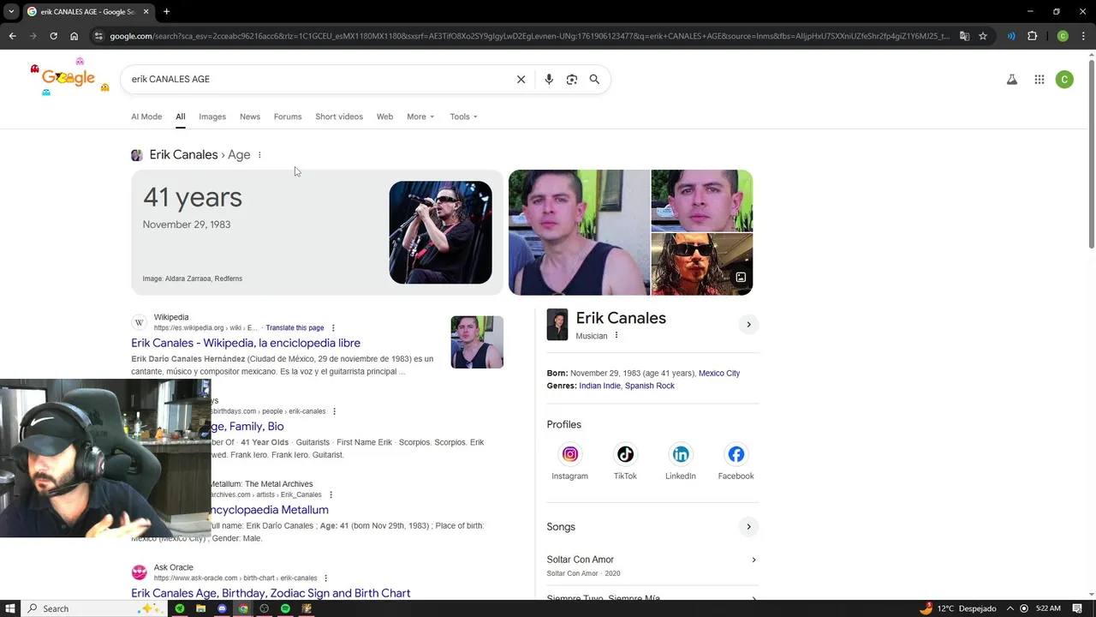This screenshot has width=1096, height=617.
Task: Click Translate this page link
Action: click(295, 327)
